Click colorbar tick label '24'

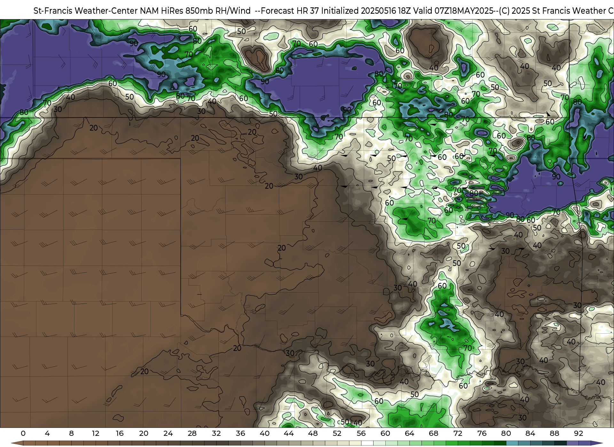(168, 433)
